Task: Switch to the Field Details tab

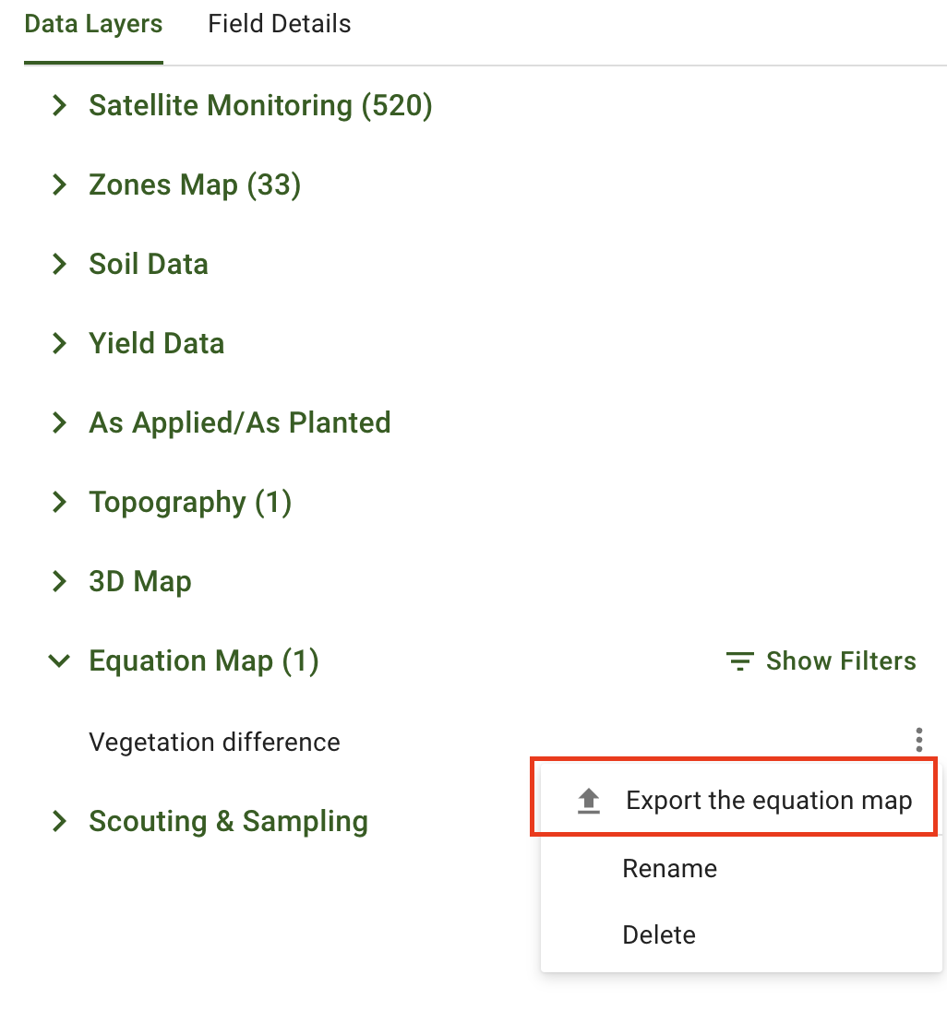Action: 280,24
